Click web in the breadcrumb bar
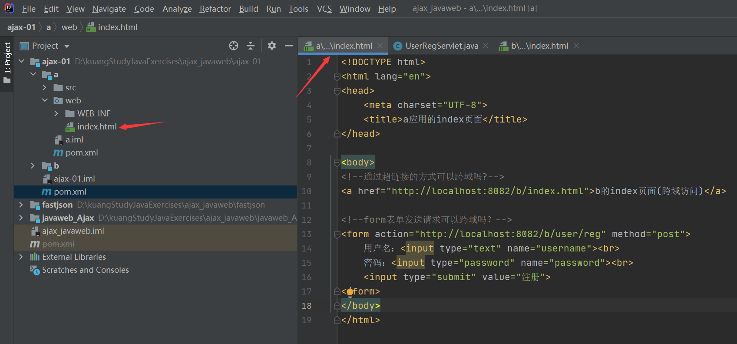 (69, 27)
